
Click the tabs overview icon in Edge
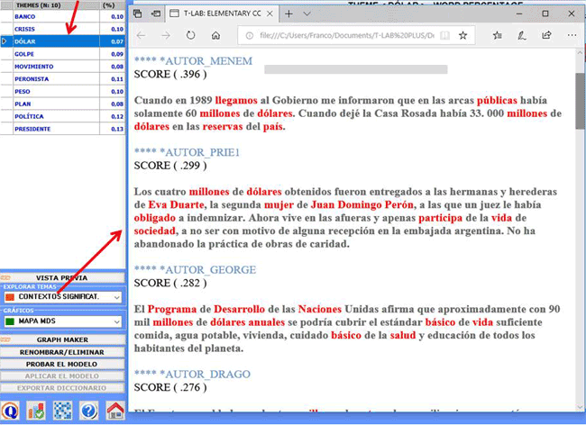138,14
